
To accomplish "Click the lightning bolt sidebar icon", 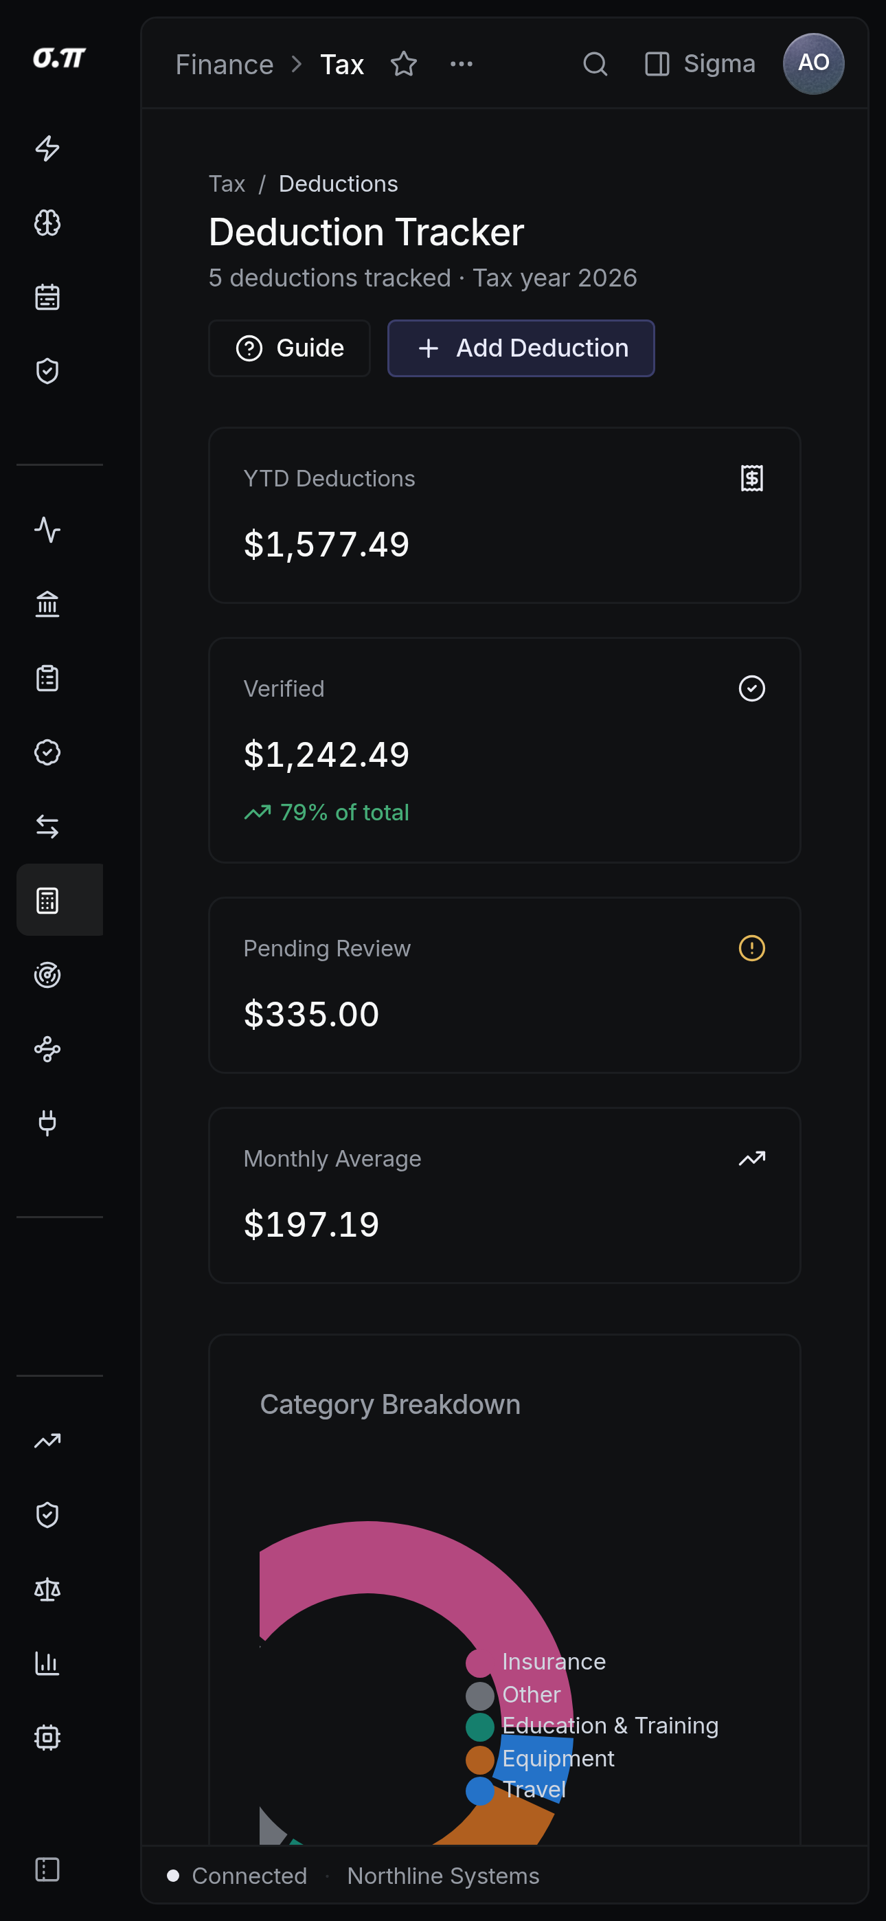I will click(x=47, y=148).
